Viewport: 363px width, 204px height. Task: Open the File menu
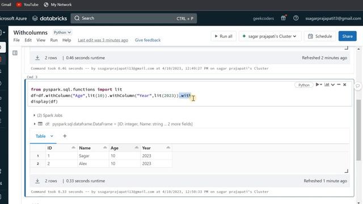pyautogui.click(x=16, y=40)
